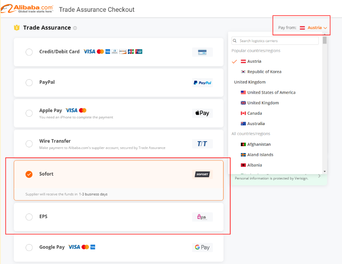The width and height of the screenshot is (342, 264).
Task: Click the Visa logo next to Google Pay
Action: (x=74, y=247)
